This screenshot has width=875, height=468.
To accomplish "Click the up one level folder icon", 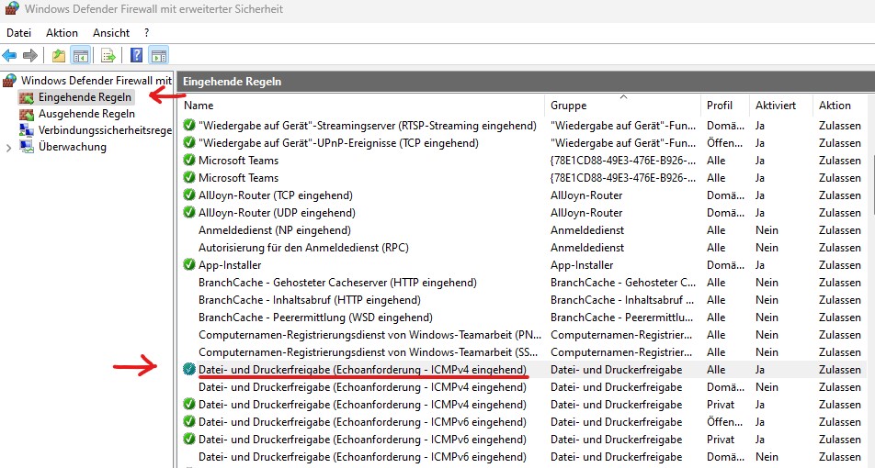I will click(59, 55).
